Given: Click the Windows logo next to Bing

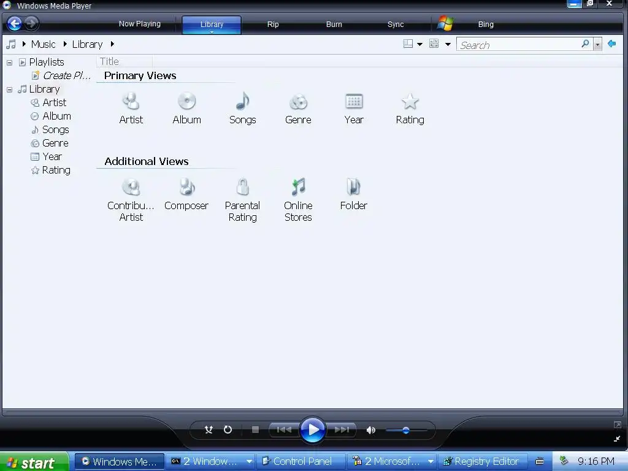Looking at the screenshot, I should [445, 24].
